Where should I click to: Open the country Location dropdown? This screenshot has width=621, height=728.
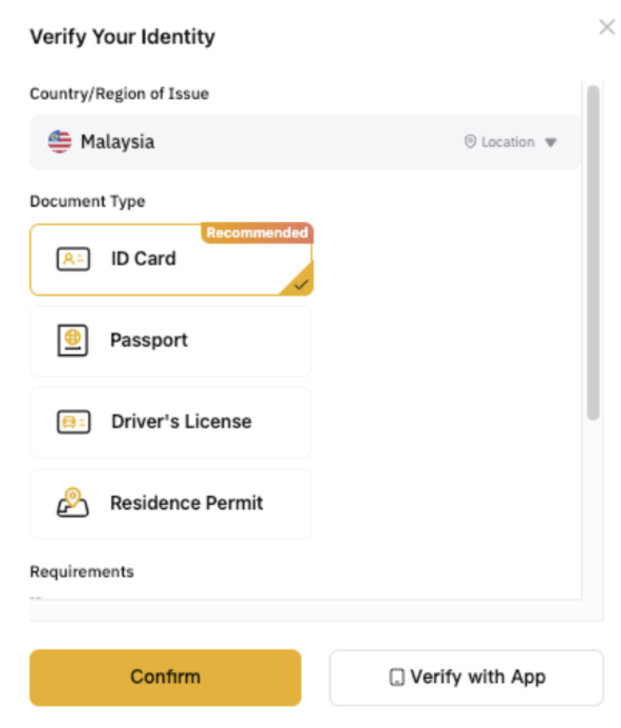509,142
